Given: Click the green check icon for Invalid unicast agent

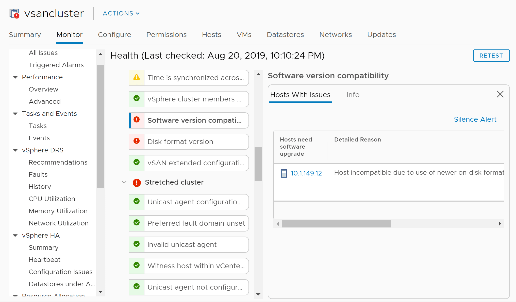Looking at the screenshot, I should pos(137,244).
